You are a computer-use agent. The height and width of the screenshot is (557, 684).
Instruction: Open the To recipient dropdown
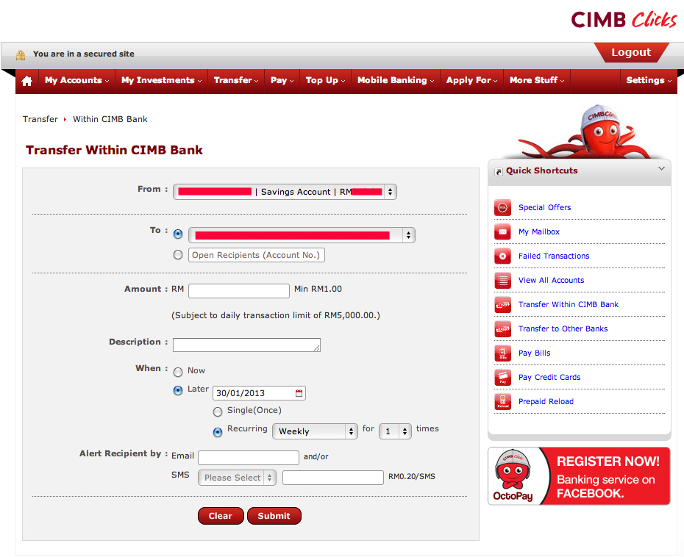(x=302, y=235)
